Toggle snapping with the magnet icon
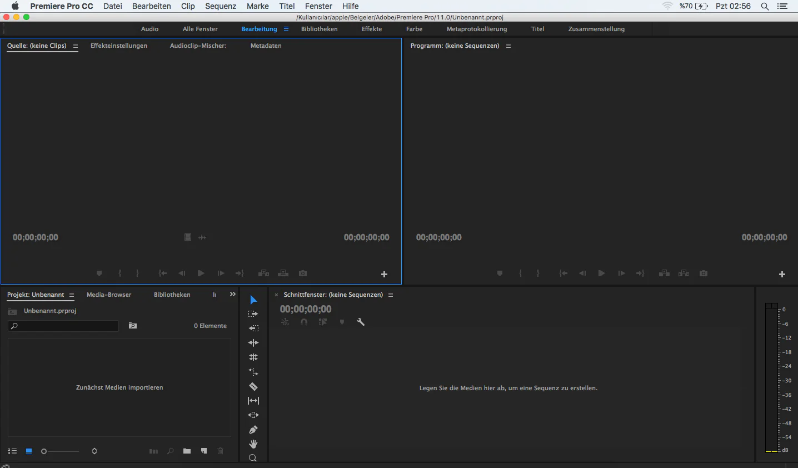 (x=303, y=322)
